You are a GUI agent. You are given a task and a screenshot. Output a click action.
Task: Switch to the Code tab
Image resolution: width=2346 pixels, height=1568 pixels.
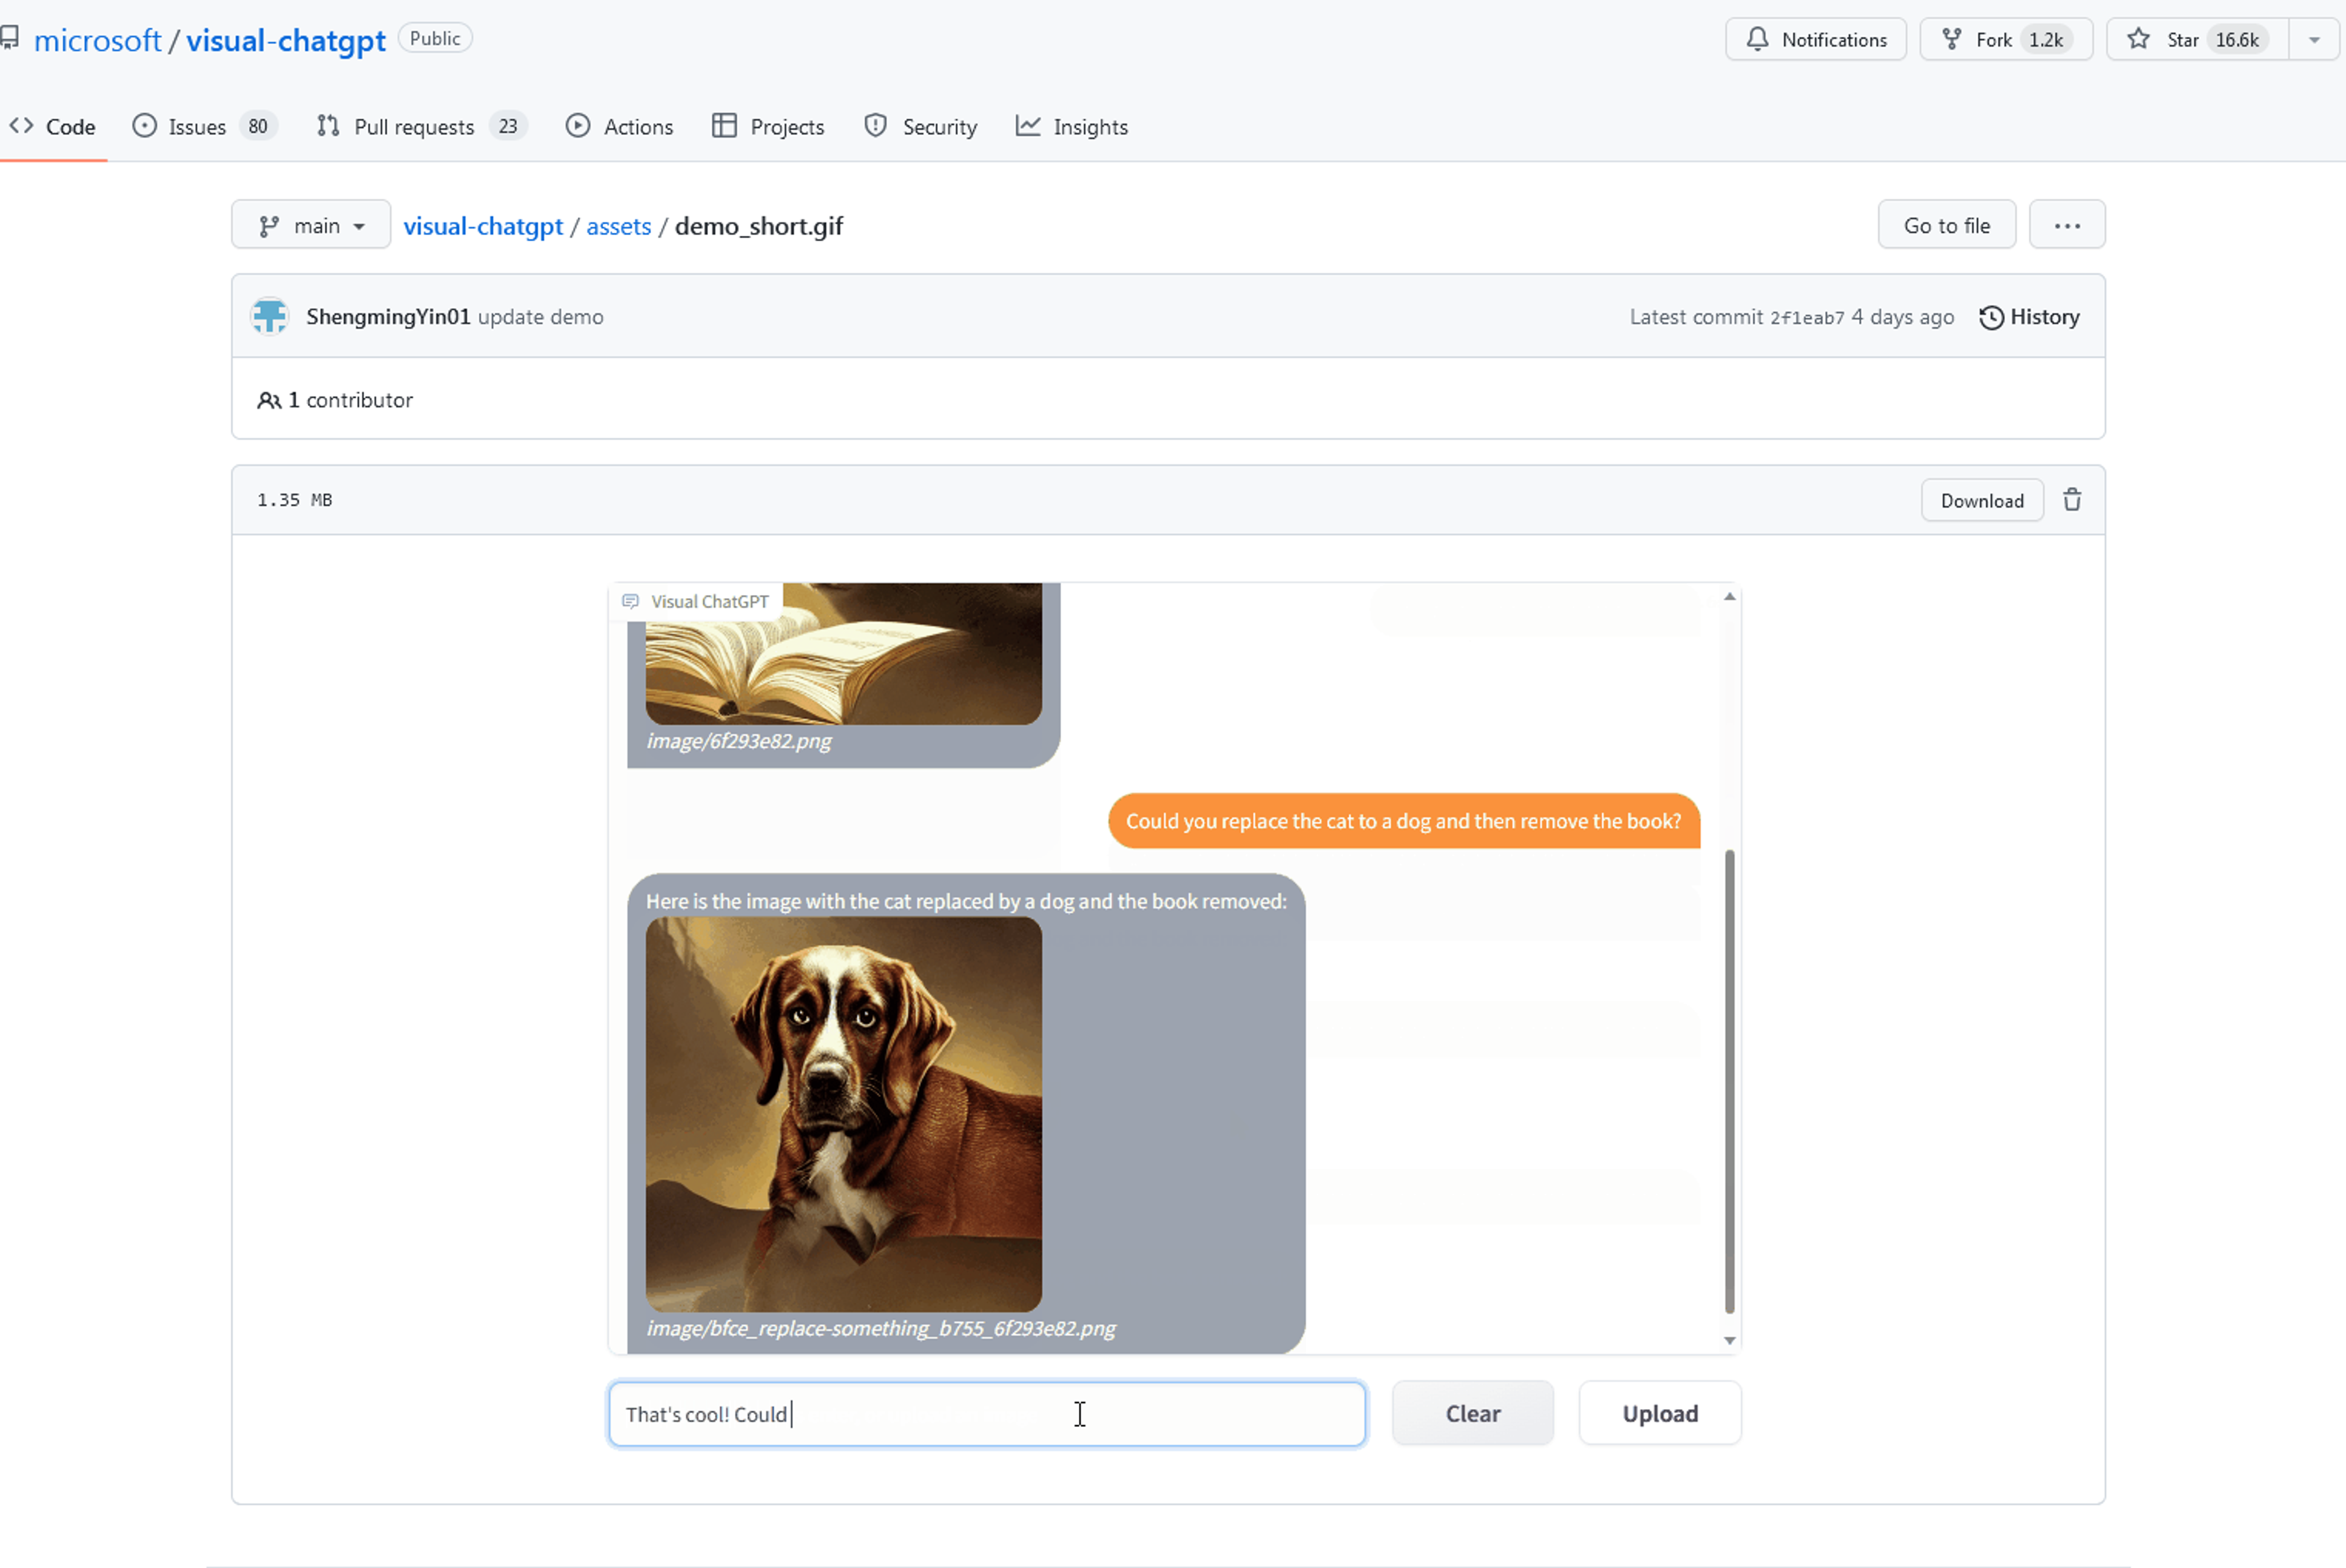pos(53,127)
